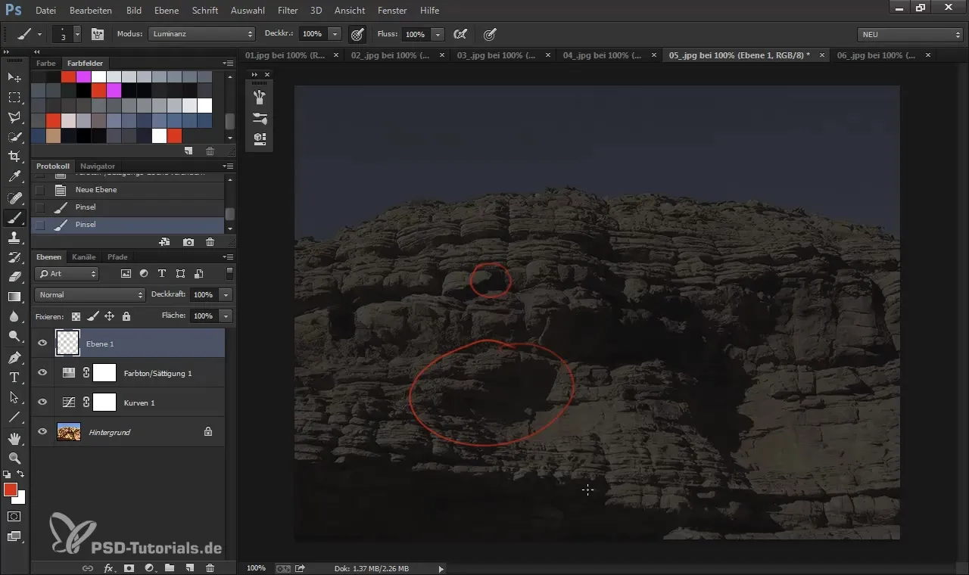Open the Auswahl menu
Viewport: 969px width, 575px height.
coord(248,11)
